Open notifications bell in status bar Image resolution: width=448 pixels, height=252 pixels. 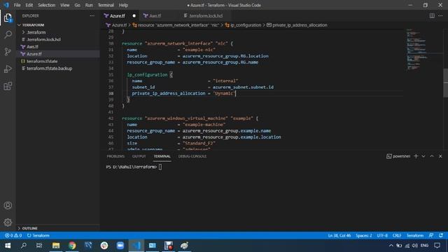441,235
